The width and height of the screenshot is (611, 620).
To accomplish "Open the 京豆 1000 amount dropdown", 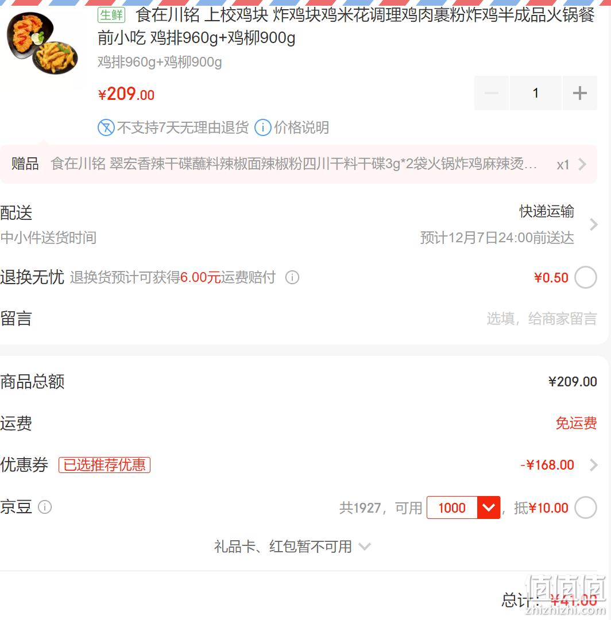I will click(x=463, y=507).
